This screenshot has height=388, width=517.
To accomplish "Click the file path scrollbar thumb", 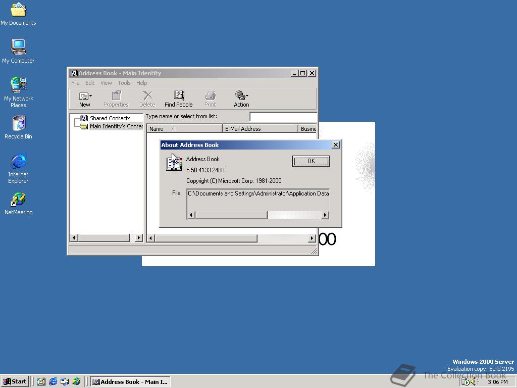I will click(231, 215).
